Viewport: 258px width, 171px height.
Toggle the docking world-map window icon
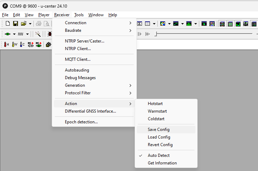coord(246,24)
